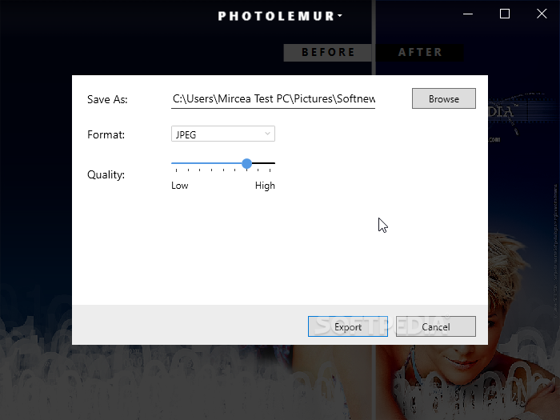Select the AFTER label tab
560x420 pixels.
pos(420,53)
